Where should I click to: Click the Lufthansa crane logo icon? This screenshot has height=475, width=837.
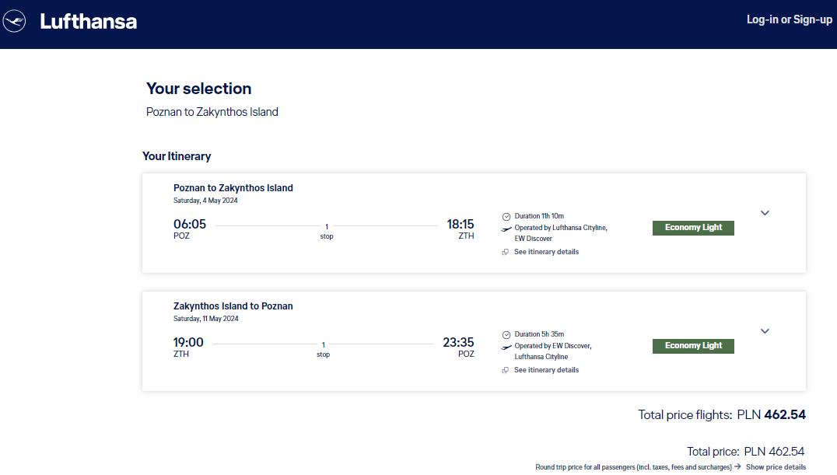14,21
